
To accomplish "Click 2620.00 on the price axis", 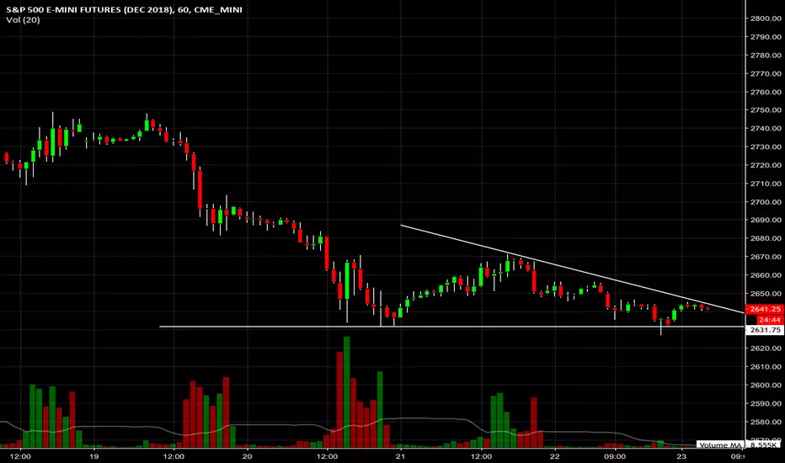I will coord(766,349).
